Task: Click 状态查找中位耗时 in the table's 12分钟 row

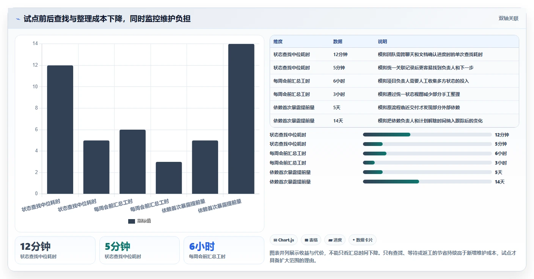Action: click(x=292, y=55)
